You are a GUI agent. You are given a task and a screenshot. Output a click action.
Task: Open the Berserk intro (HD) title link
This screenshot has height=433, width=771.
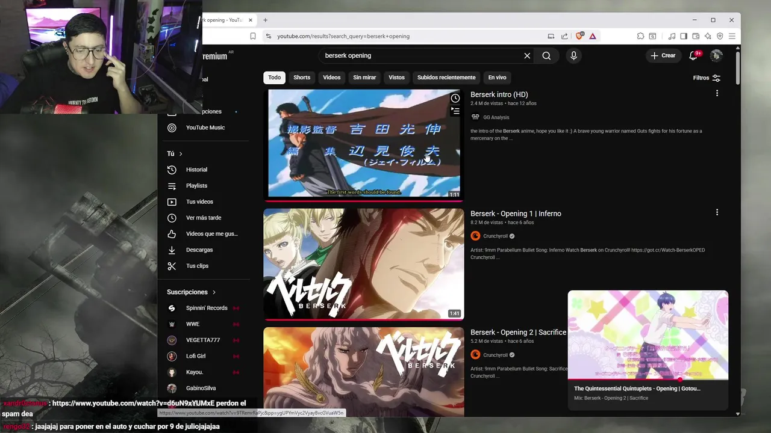pyautogui.click(x=499, y=94)
